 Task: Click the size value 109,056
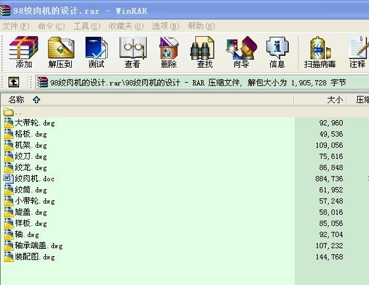pyautogui.click(x=330, y=145)
